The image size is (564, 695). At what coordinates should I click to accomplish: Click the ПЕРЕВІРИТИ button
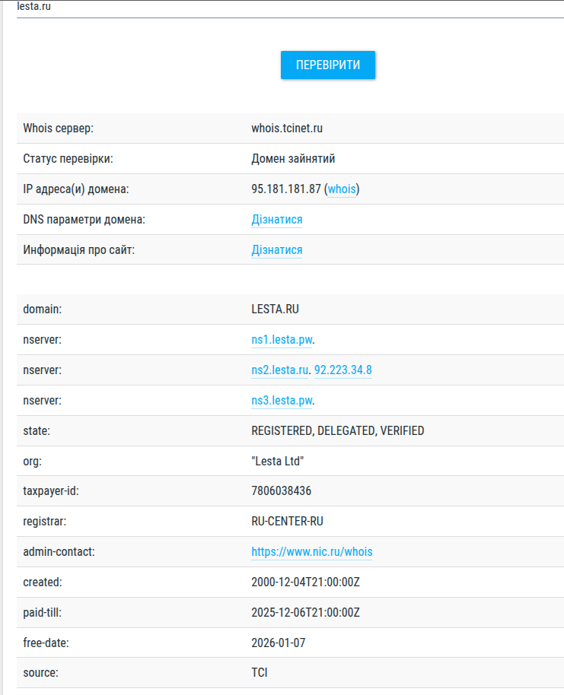pos(328,65)
